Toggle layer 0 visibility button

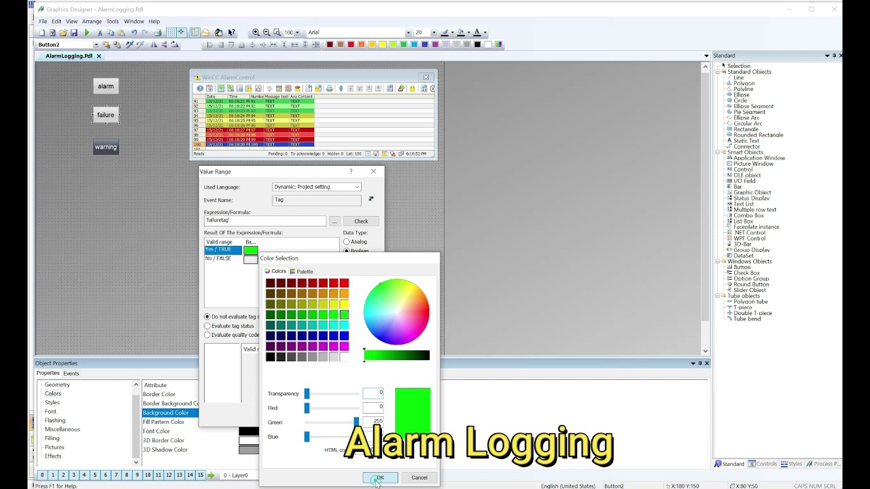[x=42, y=475]
